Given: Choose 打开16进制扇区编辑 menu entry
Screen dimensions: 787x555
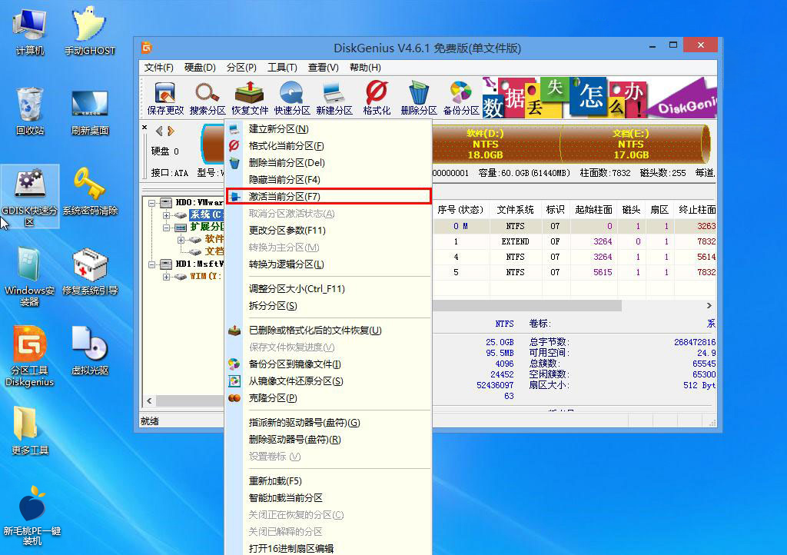Looking at the screenshot, I should tap(329, 548).
